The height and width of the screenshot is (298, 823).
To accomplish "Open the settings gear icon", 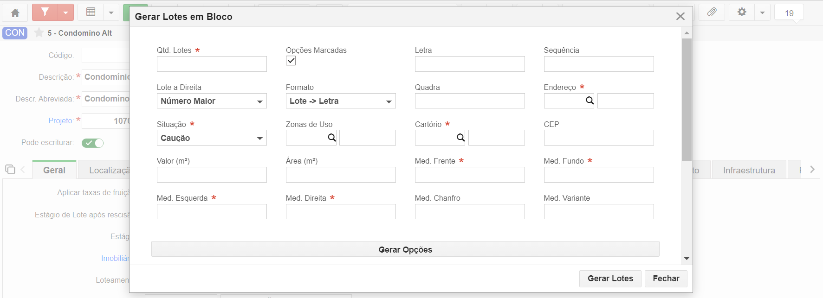I will (742, 13).
